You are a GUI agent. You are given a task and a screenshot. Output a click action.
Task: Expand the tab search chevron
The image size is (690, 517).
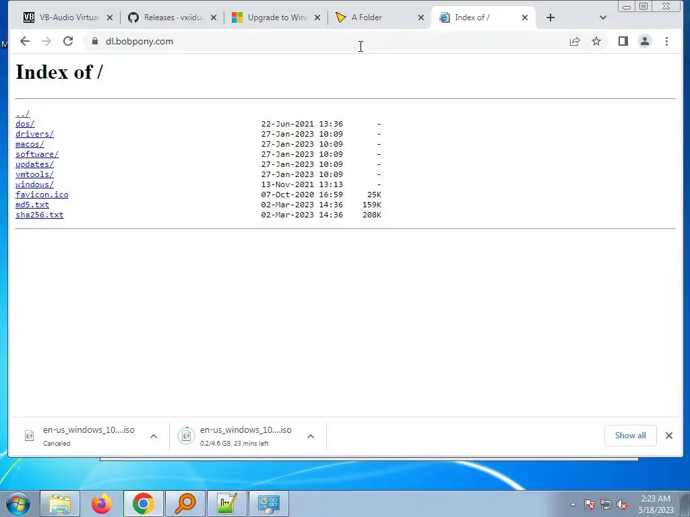point(603,18)
